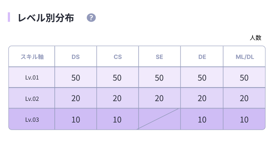Click the DE column header

[202, 57]
